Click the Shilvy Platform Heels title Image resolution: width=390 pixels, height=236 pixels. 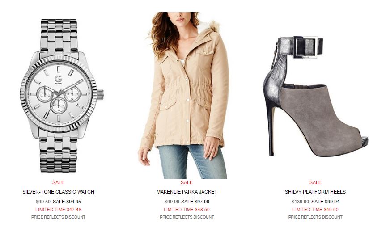(315, 192)
